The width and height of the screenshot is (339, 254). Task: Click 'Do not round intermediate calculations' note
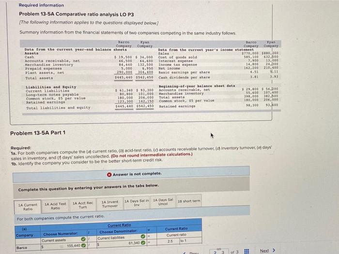point(152,155)
